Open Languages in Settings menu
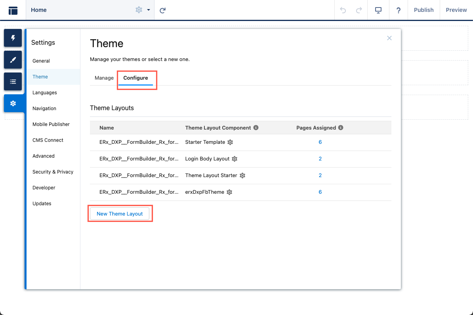Screen dimensions: 473x315 [x=45, y=93]
